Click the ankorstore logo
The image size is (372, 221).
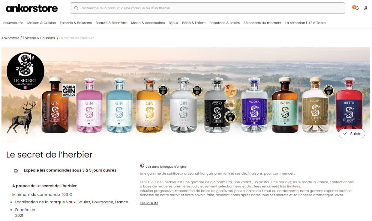click(32, 8)
